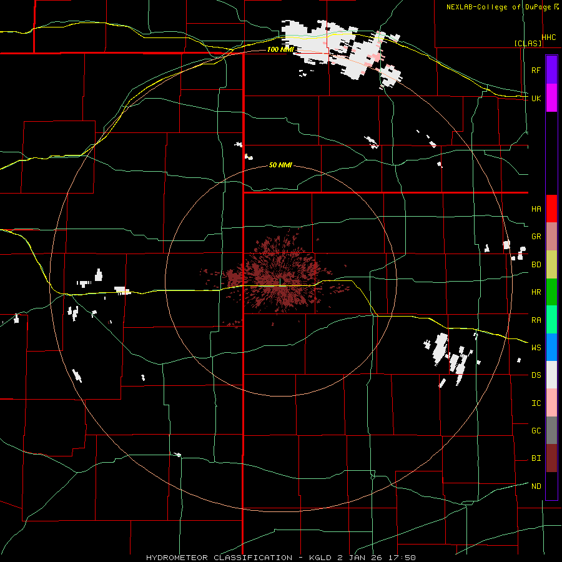
Task: Click the ND legend label
Action: click(x=536, y=486)
